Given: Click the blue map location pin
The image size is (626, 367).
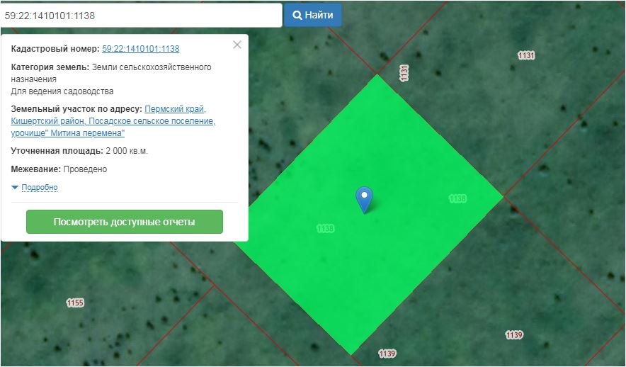Looking at the screenshot, I should [x=364, y=199].
